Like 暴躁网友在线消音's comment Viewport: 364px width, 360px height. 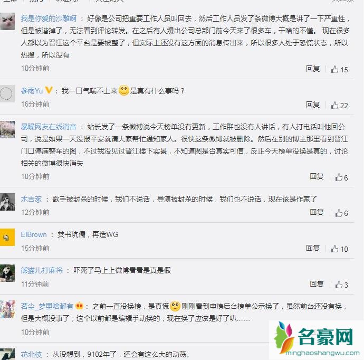341,178
